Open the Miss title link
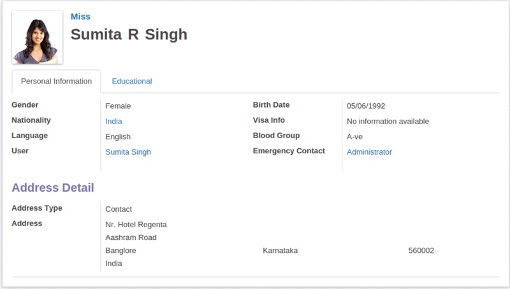The height and width of the screenshot is (289, 510). click(x=80, y=17)
